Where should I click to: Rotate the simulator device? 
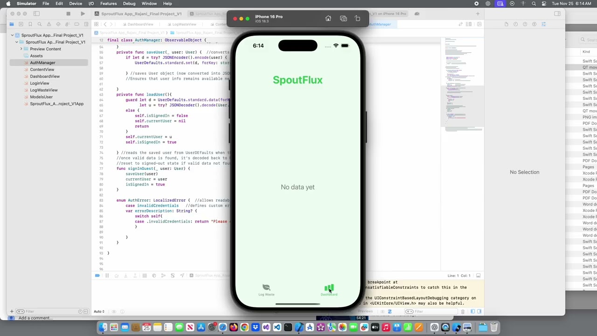coord(358,19)
